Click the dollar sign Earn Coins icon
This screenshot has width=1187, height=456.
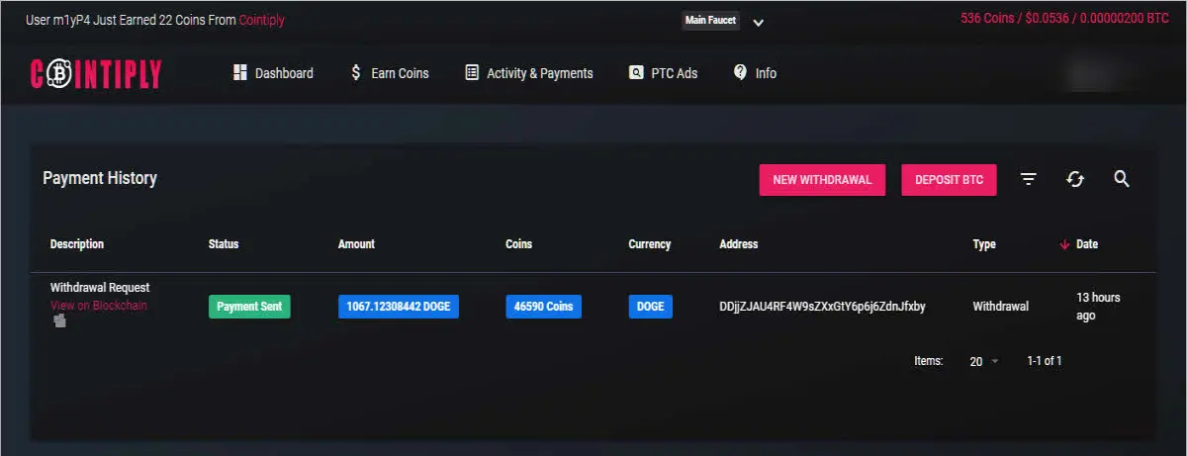click(356, 72)
